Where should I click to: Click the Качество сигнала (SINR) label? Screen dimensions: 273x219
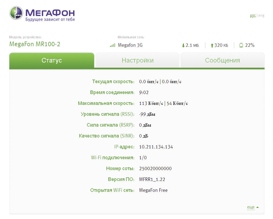(106, 136)
